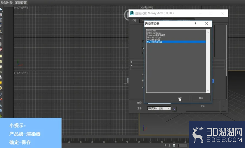The image size is (245, 148).
Task: Click view name label of top-left viewport
Action: click(19, 7)
